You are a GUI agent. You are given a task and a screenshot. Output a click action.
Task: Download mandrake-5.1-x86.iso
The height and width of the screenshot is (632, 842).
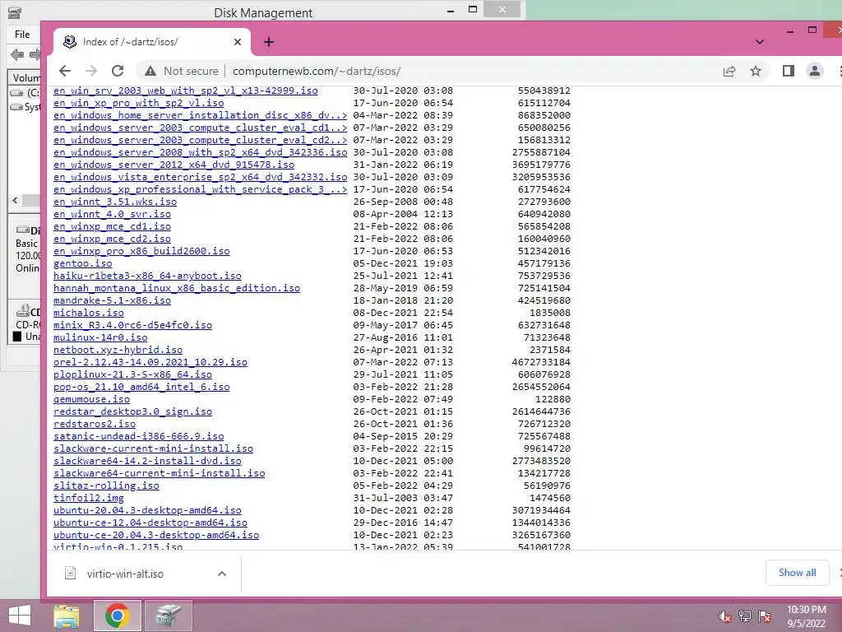tap(112, 301)
